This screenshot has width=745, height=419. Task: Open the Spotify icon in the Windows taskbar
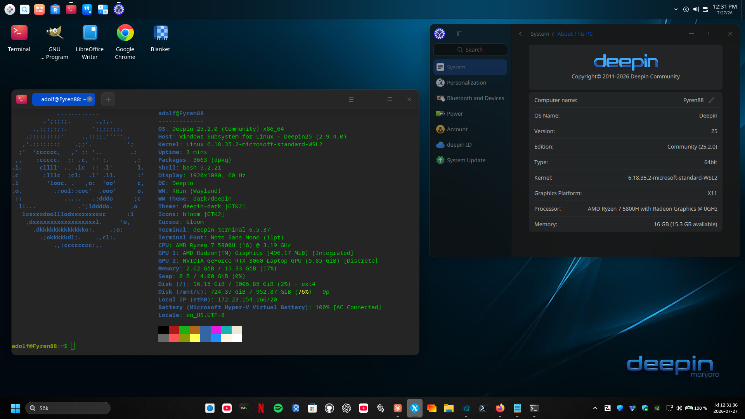pyautogui.click(x=278, y=408)
